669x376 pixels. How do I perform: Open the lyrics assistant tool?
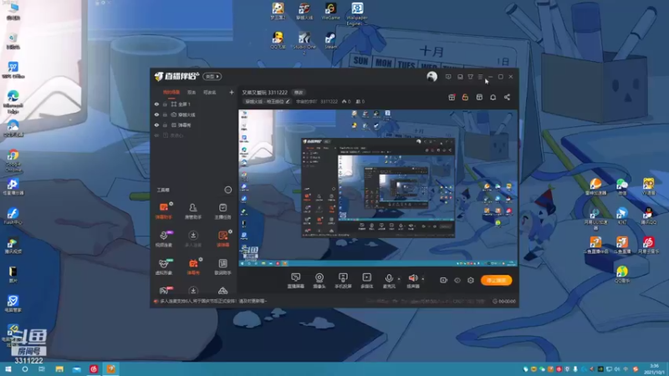(x=222, y=266)
